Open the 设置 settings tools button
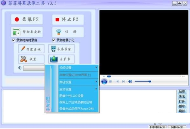The image size is (190, 129). (x=31, y=59)
